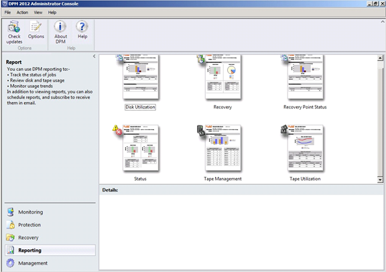Image resolution: width=386 pixels, height=272 pixels.
Task: Click the Reporting chart icon
Action: 10,250
